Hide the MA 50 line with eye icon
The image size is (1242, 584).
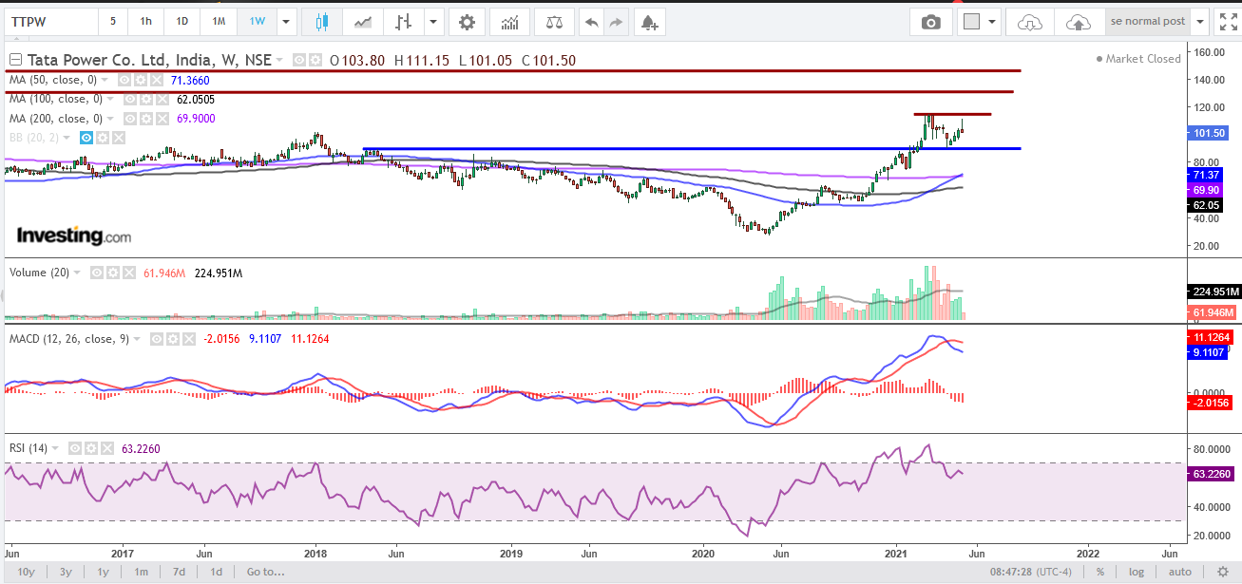pos(124,80)
